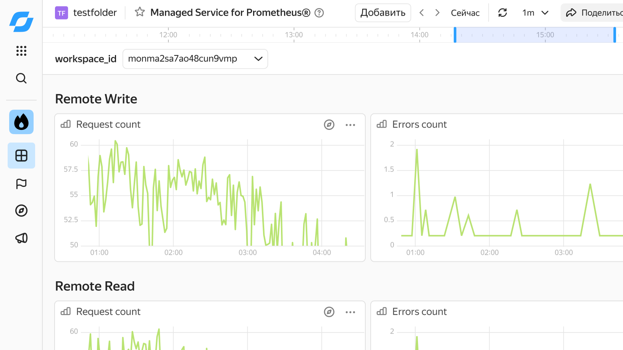
Task: Go to next time range arrow
Action: tap(437, 13)
